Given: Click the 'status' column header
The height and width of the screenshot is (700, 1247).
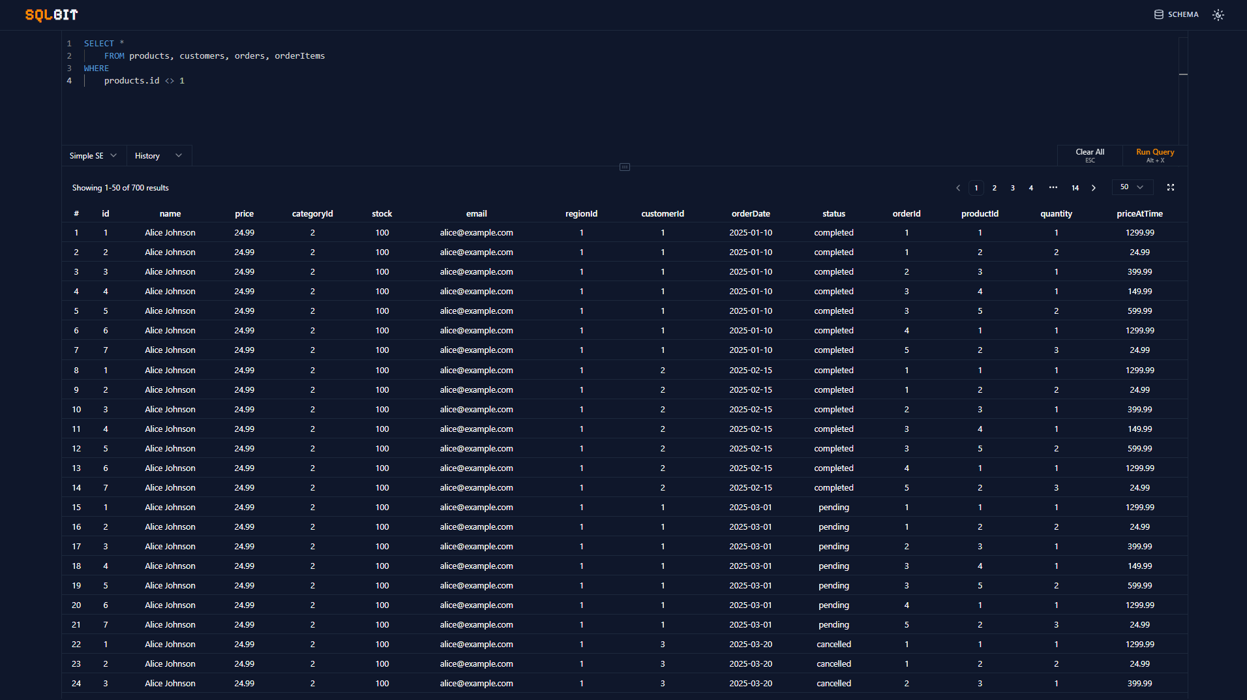Looking at the screenshot, I should 834,214.
